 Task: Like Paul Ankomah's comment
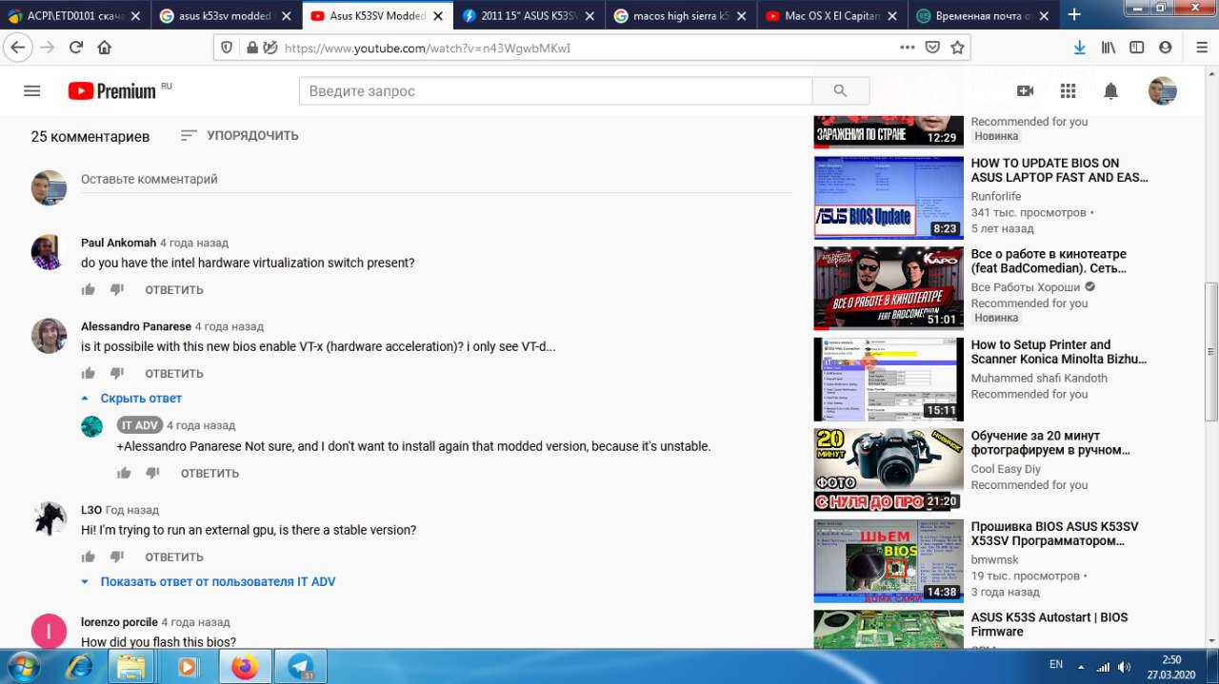[x=89, y=289]
